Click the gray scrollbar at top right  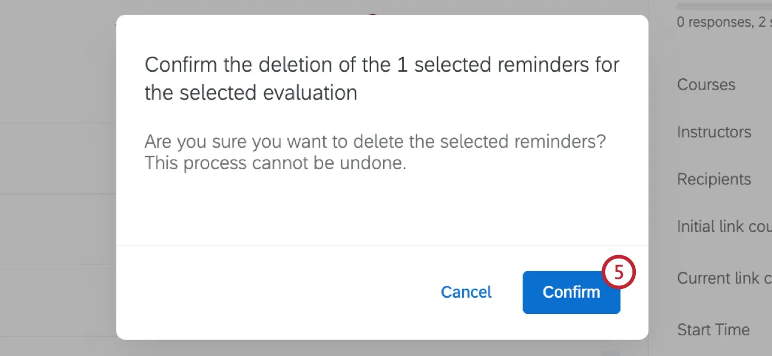point(723,5)
